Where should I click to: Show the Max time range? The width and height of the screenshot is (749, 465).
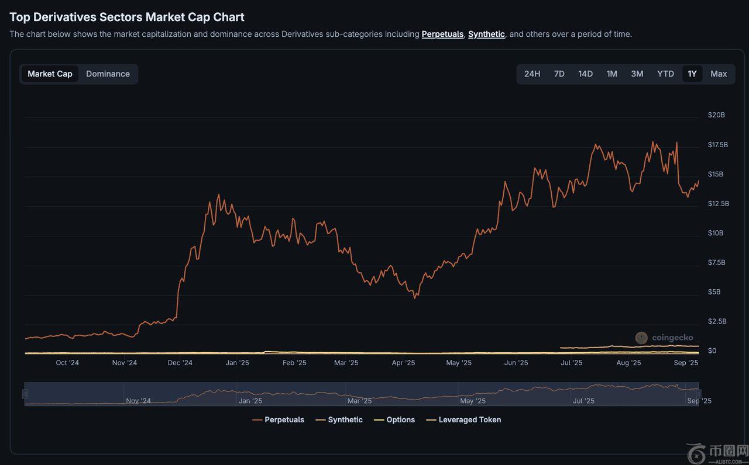[x=718, y=74]
